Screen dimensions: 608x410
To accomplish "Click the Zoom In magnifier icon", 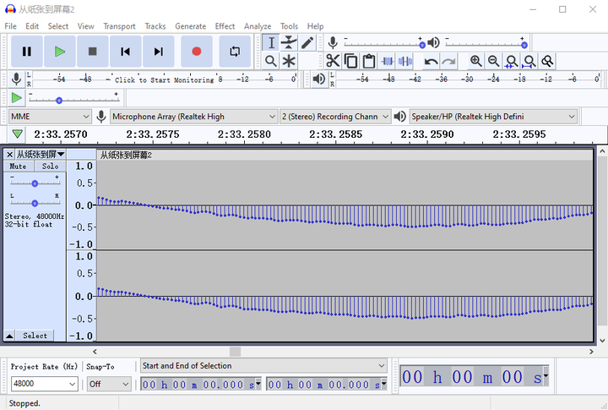I will [x=475, y=61].
